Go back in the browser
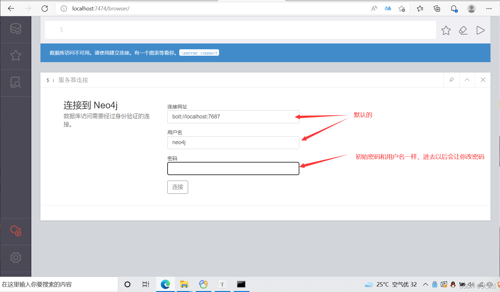 [11, 9]
